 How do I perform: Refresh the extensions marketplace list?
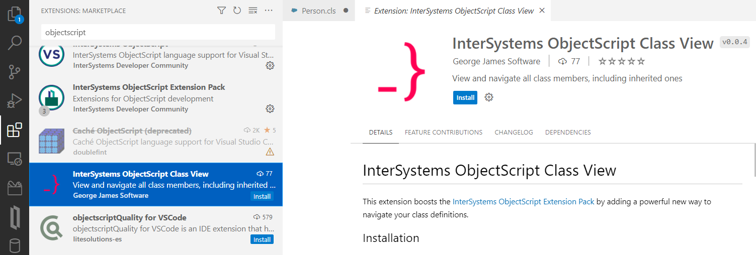click(x=237, y=11)
